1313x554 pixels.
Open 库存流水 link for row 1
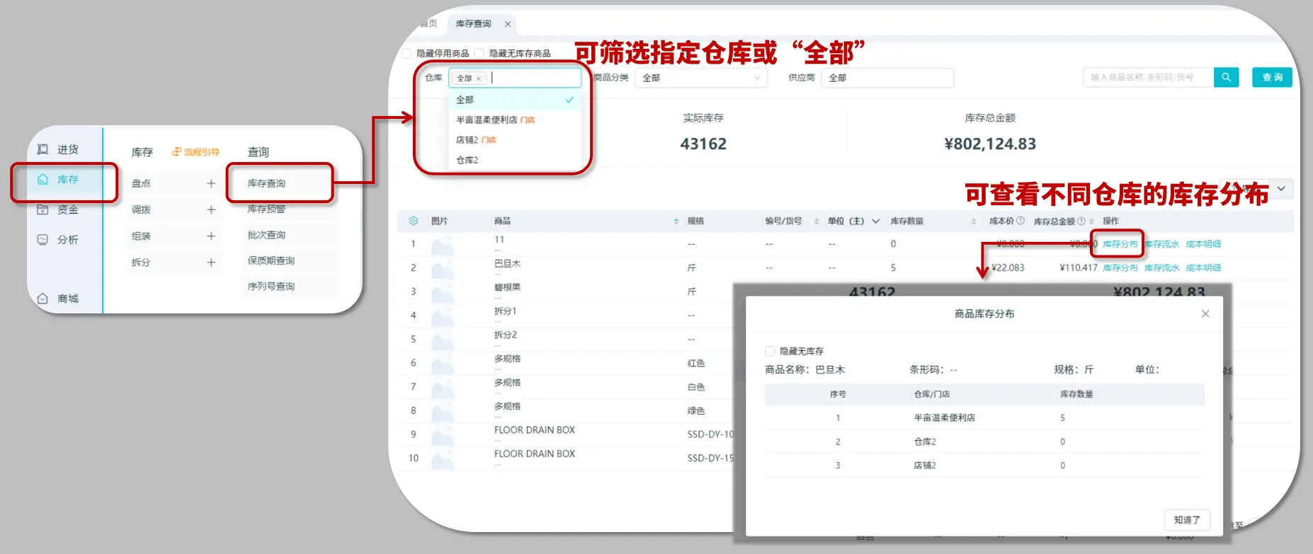(1161, 244)
